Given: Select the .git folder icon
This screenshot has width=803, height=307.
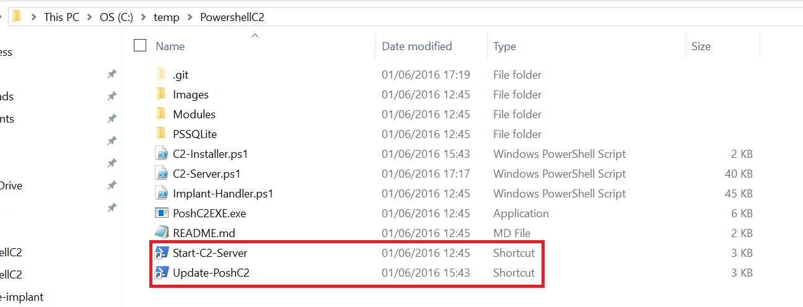Looking at the screenshot, I should (161, 74).
